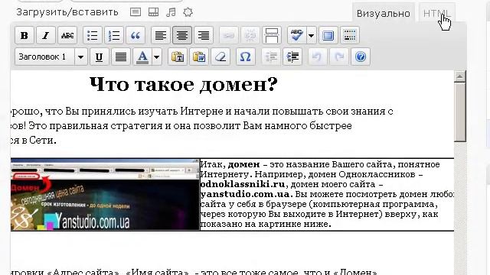Select the Yanstudio.com.ua image in the editor
Viewport: 490px width, 275px height.
tap(105, 195)
